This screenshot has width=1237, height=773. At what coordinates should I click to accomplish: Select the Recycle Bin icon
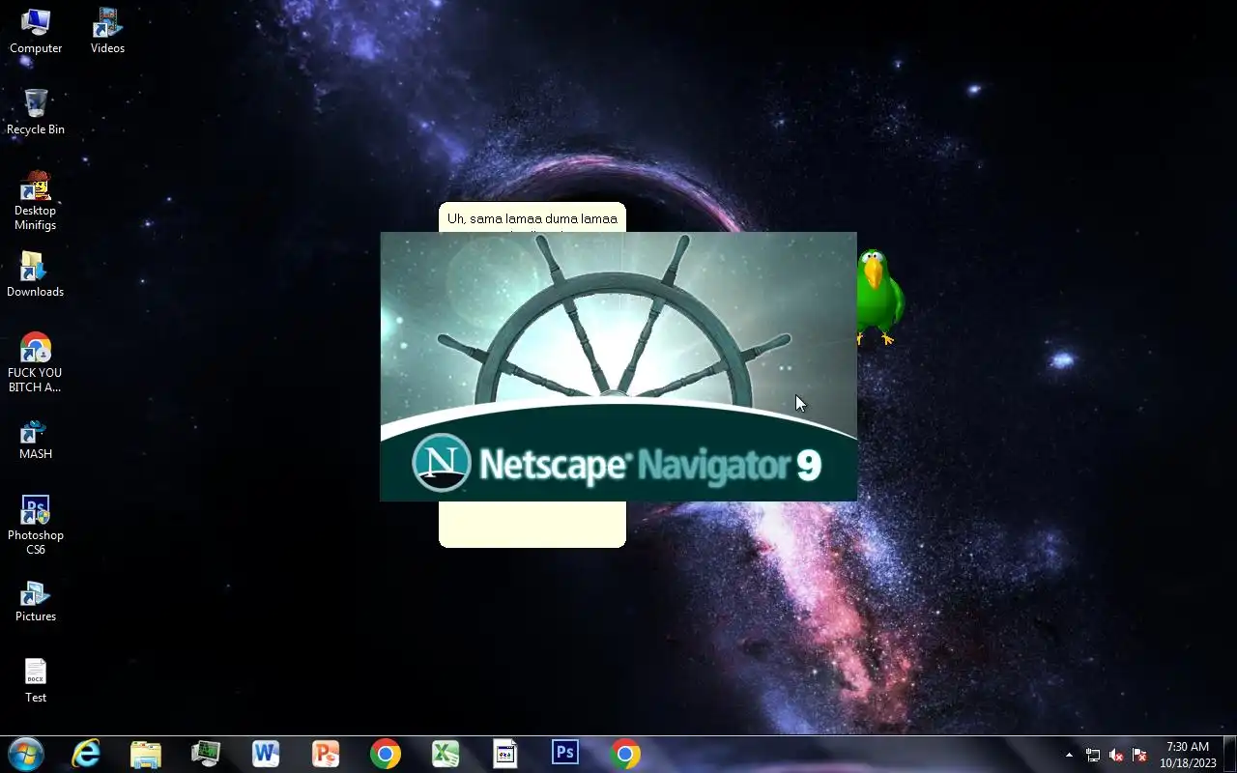click(x=36, y=112)
